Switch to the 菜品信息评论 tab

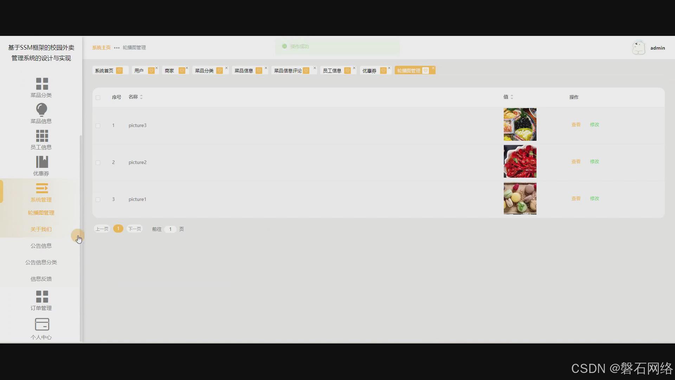pyautogui.click(x=288, y=71)
